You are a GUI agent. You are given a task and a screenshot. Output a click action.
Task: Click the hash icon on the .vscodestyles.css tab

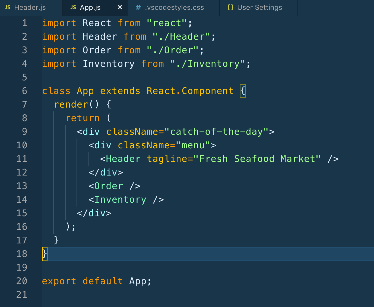click(x=138, y=8)
